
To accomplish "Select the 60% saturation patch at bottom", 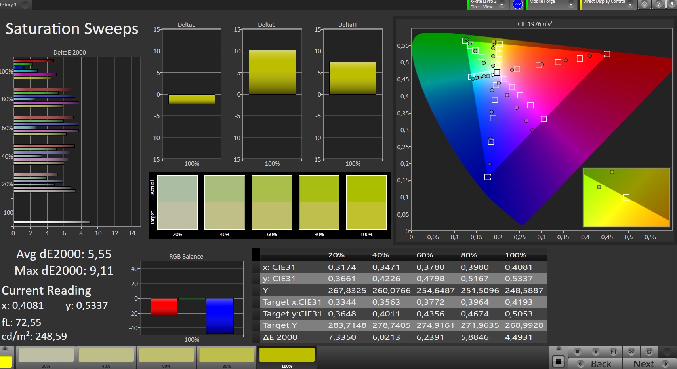I will click(166, 357).
